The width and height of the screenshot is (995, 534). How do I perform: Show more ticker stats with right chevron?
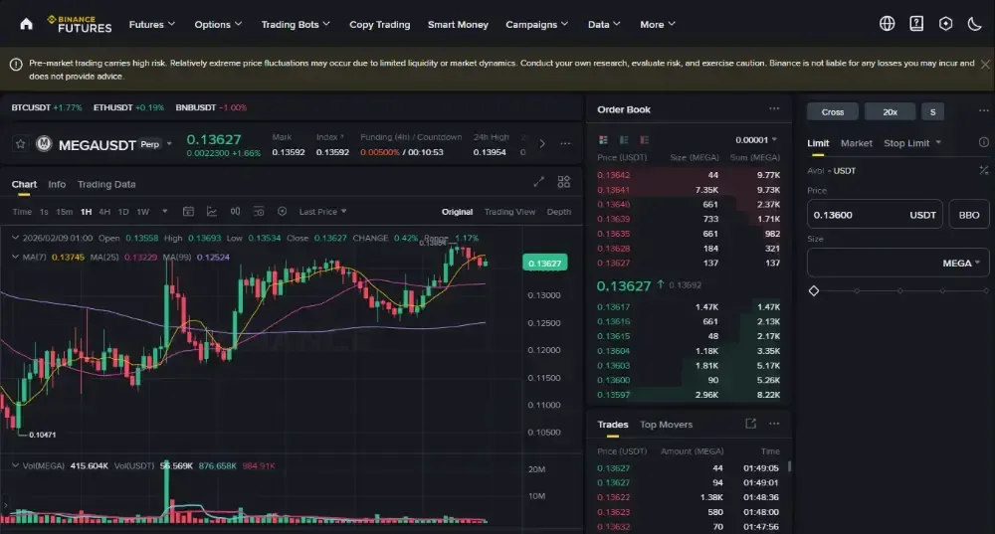click(x=542, y=144)
